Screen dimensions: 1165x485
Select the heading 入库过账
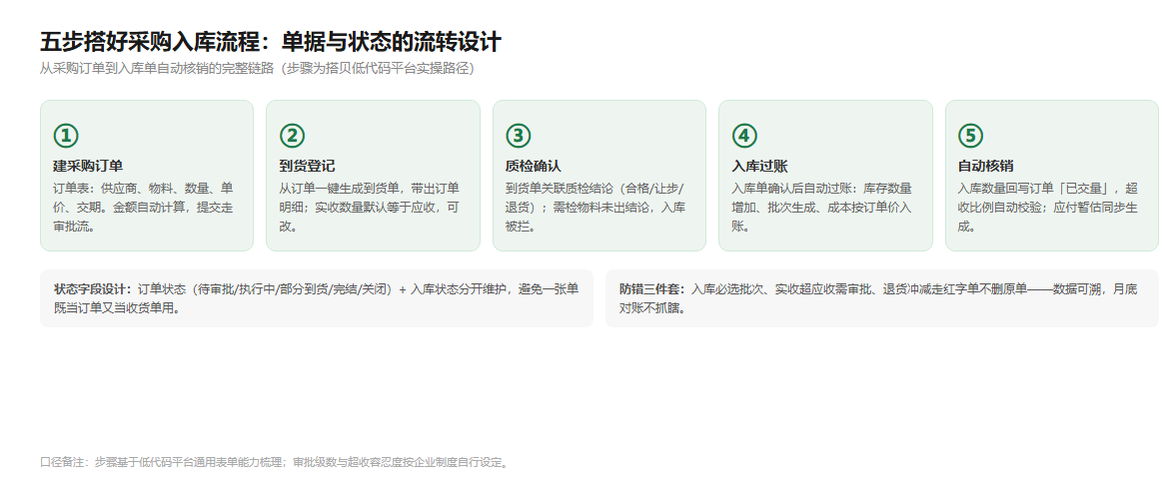[x=759, y=166]
